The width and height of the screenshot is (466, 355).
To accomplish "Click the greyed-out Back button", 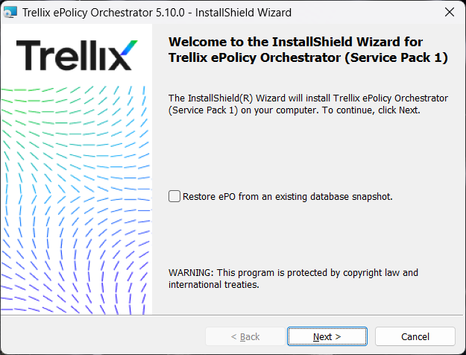I will 245,336.
